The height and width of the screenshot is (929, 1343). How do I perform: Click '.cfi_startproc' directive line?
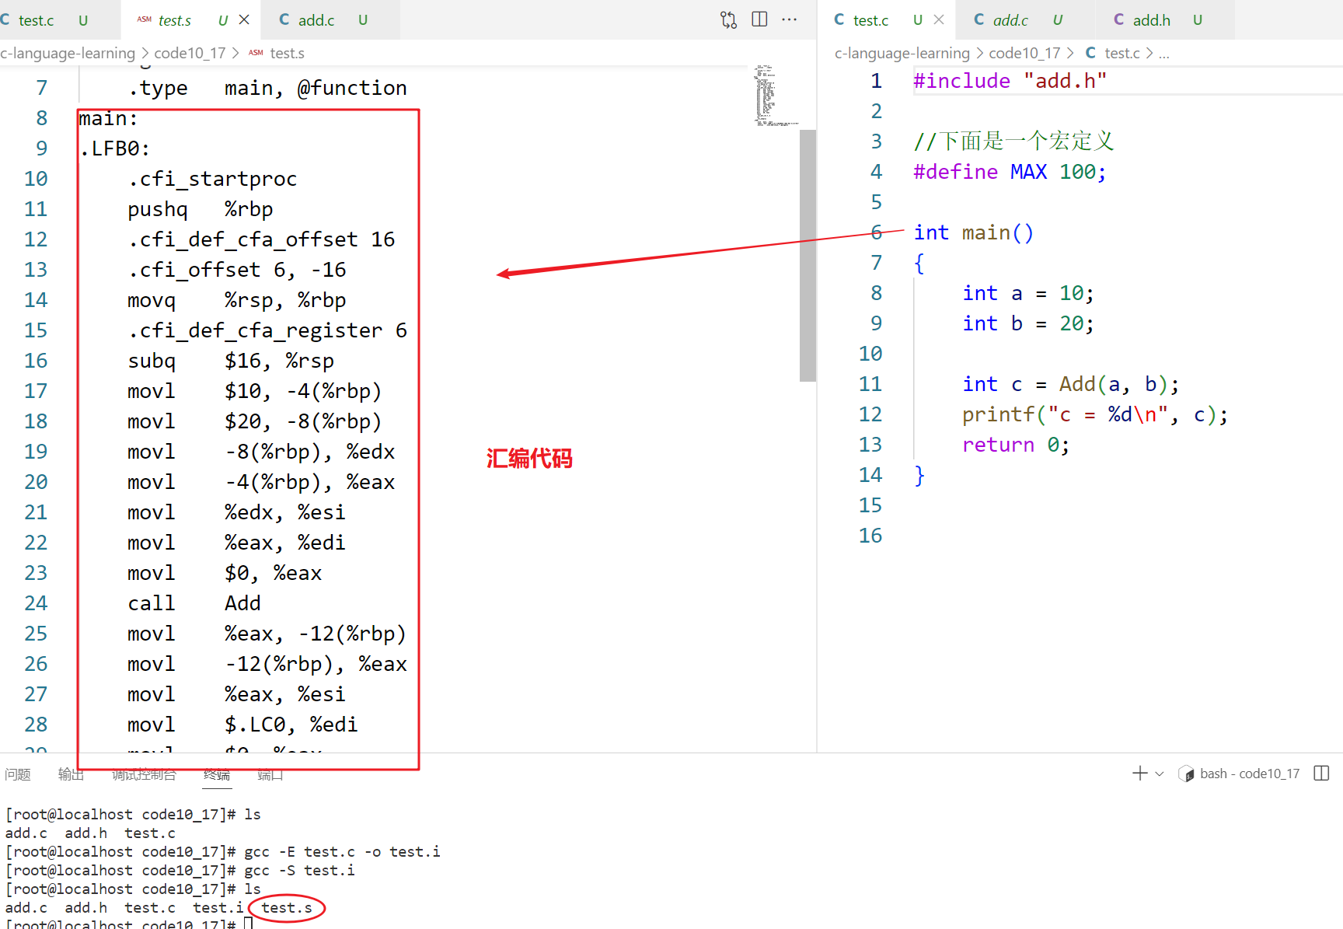(x=212, y=179)
